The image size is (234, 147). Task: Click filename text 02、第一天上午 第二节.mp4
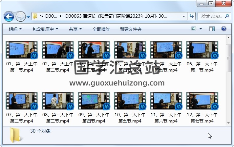tap(58, 67)
